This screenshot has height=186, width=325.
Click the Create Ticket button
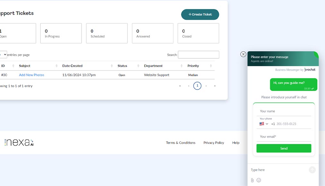pyautogui.click(x=200, y=14)
